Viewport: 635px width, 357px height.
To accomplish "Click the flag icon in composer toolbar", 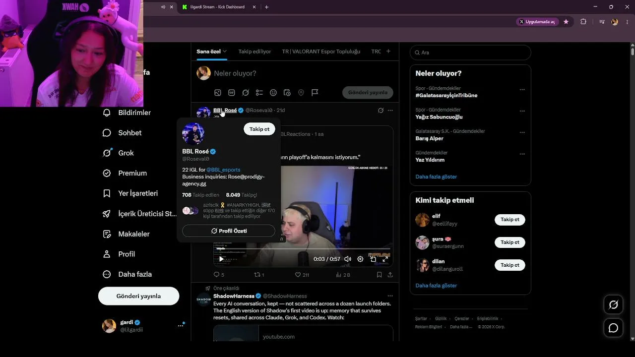I will coord(315,93).
